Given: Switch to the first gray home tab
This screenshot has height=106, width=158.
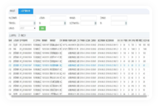Looking at the screenshot, I should pos(13,11).
